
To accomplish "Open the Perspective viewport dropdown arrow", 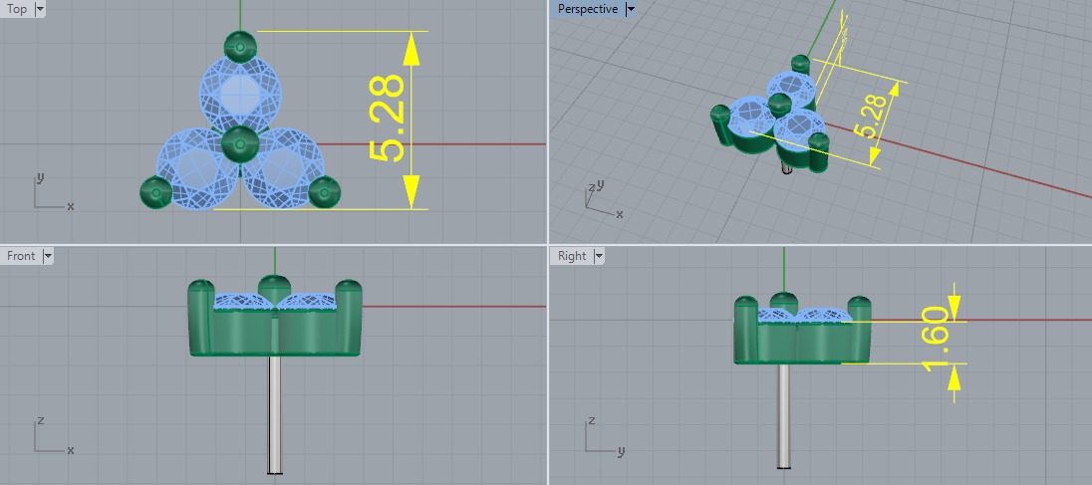I will [630, 9].
